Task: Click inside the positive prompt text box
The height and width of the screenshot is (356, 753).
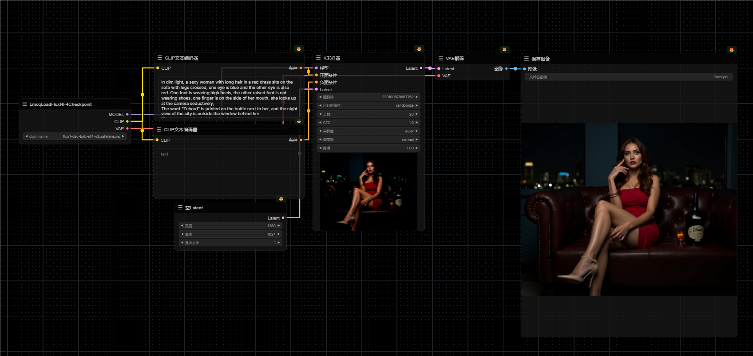Action: point(229,98)
